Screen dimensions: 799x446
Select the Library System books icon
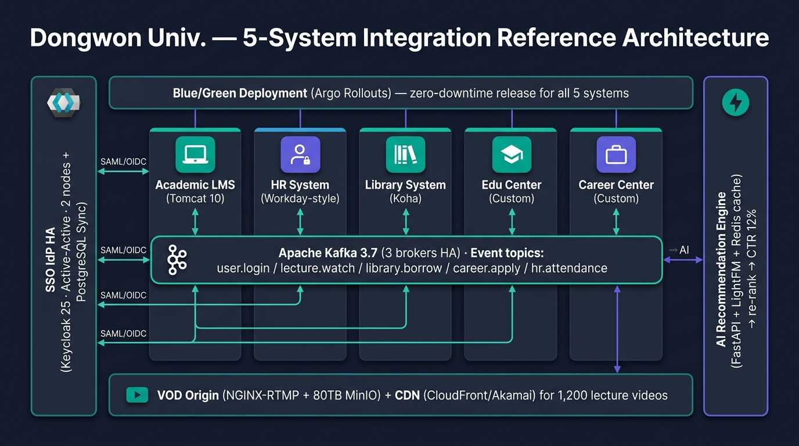pos(405,154)
